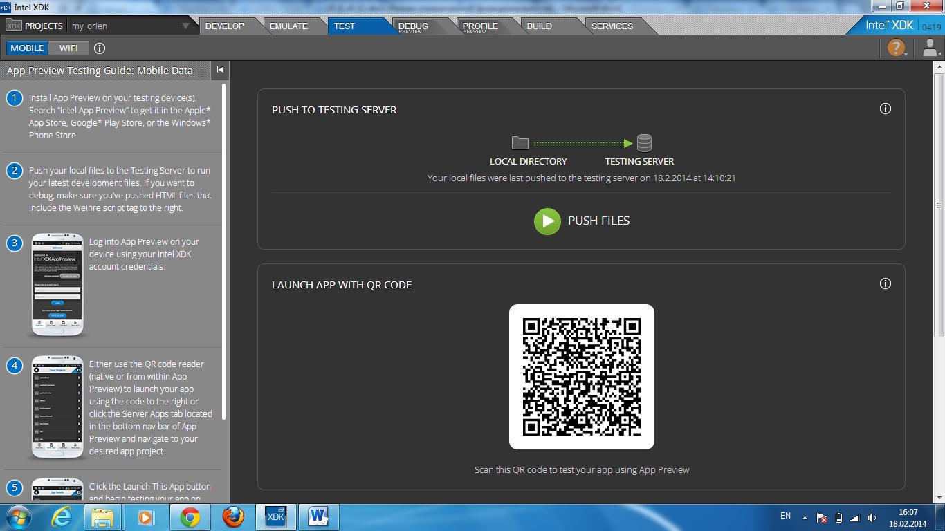945x531 pixels.
Task: Click the last pushed timestamp text
Action: point(581,178)
